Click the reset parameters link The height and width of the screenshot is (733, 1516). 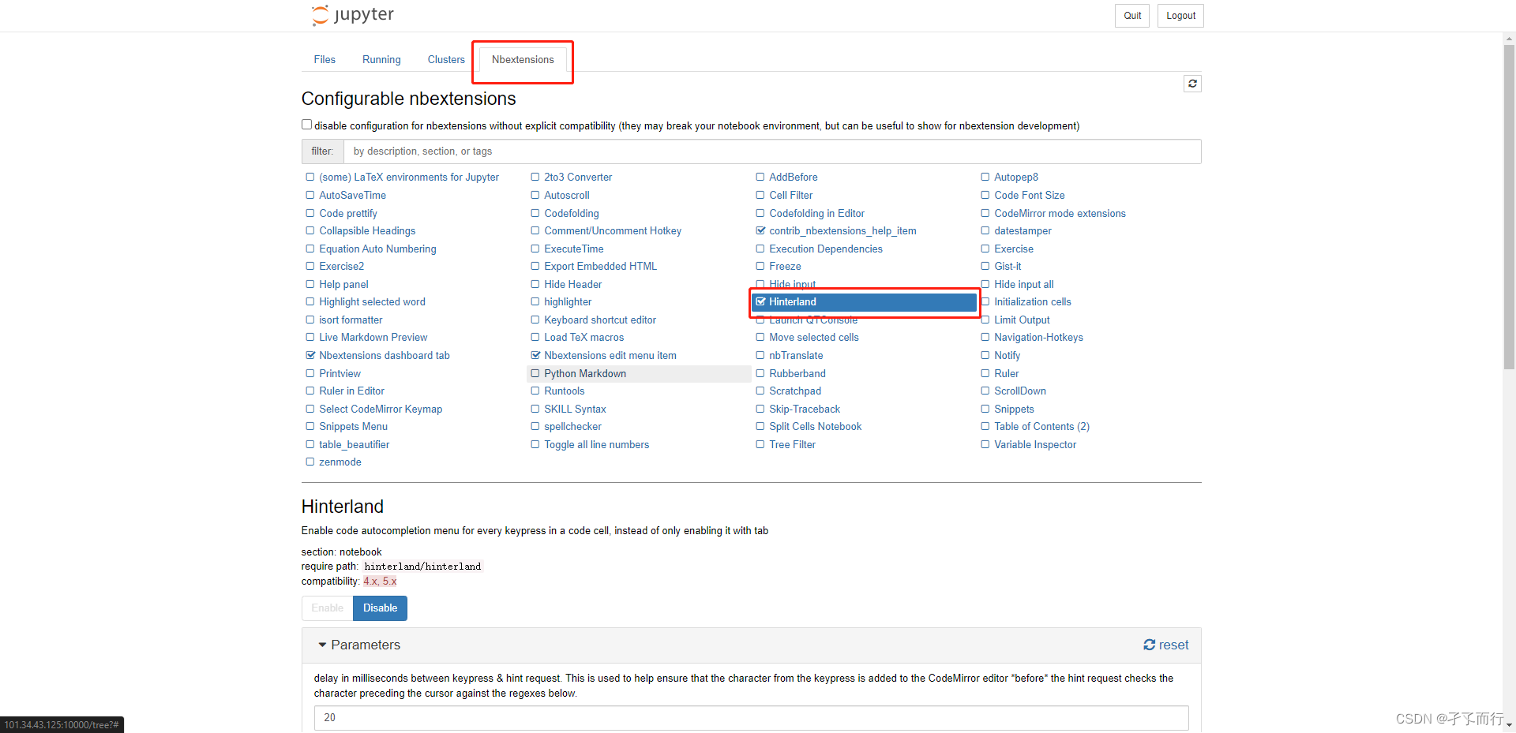[x=1165, y=645]
